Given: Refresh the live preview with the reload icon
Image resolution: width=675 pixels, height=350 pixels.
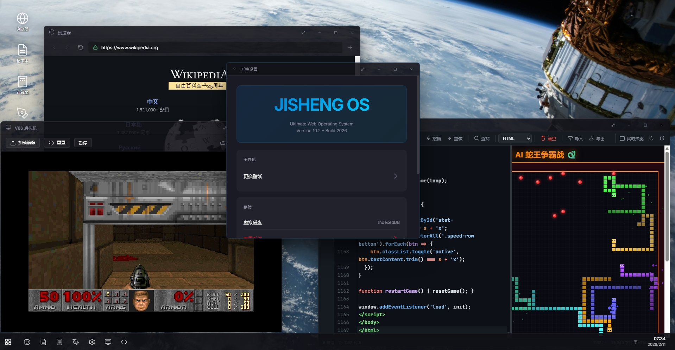Looking at the screenshot, I should (651, 138).
